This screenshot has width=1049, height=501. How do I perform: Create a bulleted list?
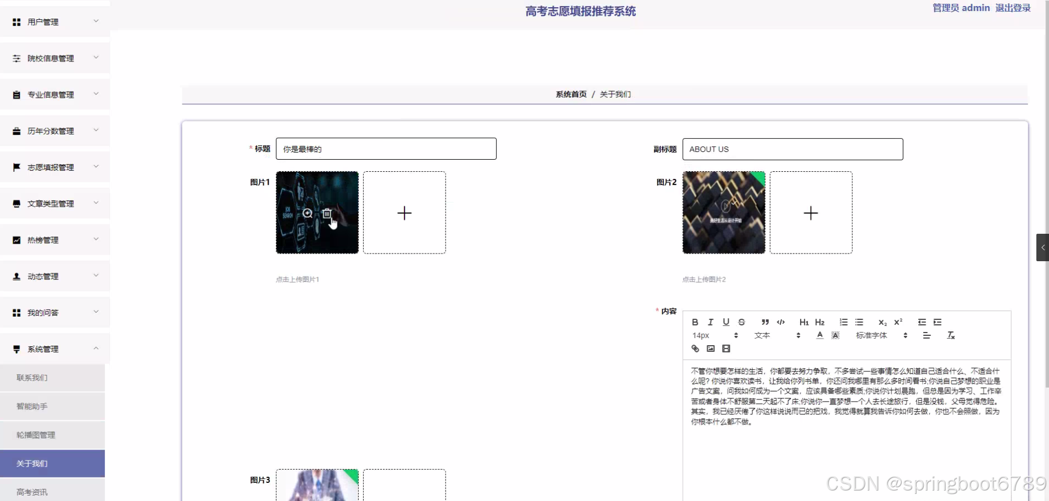pyautogui.click(x=859, y=322)
